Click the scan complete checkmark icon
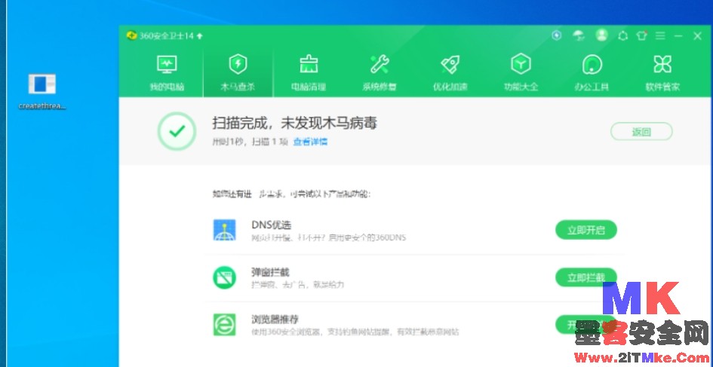 177,131
